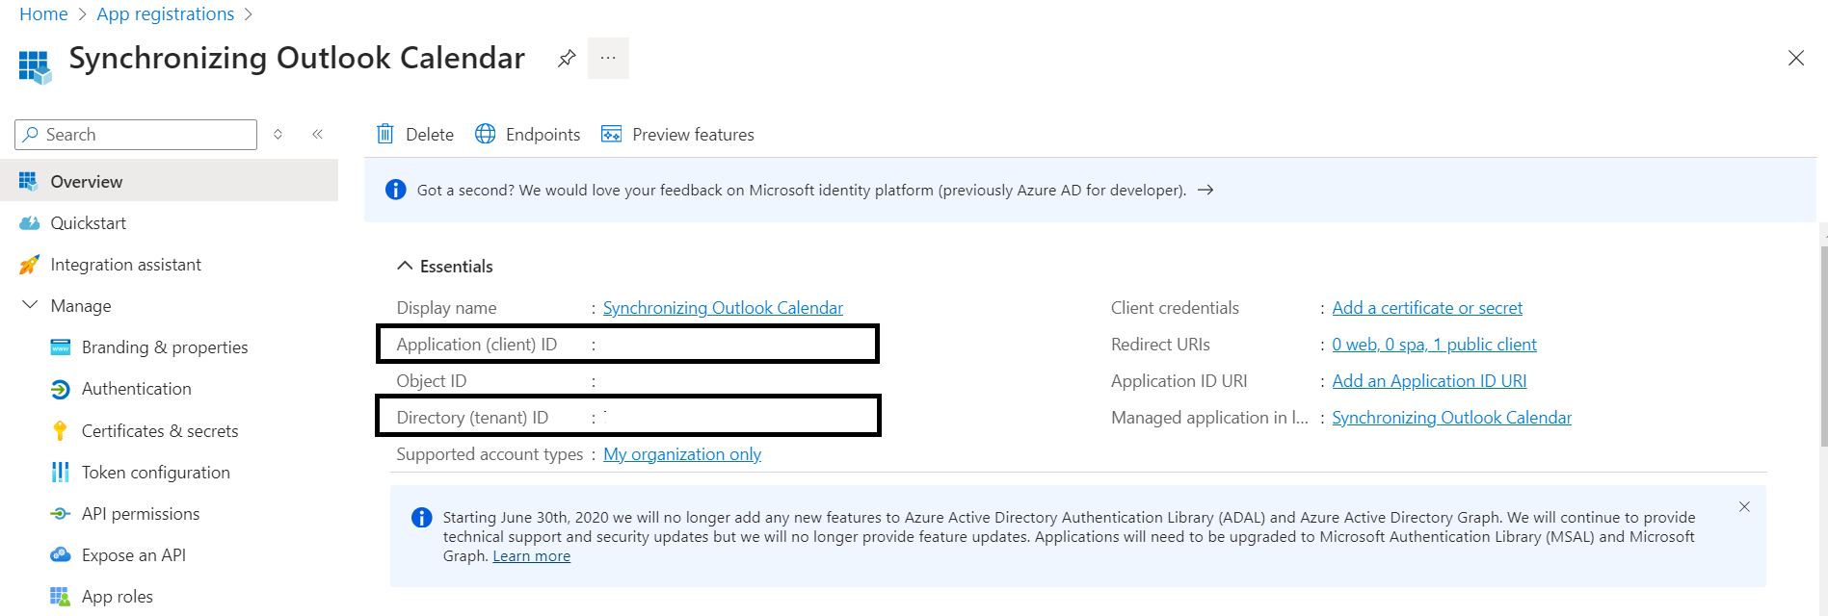Go to Certificates & secrets

[x=159, y=431]
